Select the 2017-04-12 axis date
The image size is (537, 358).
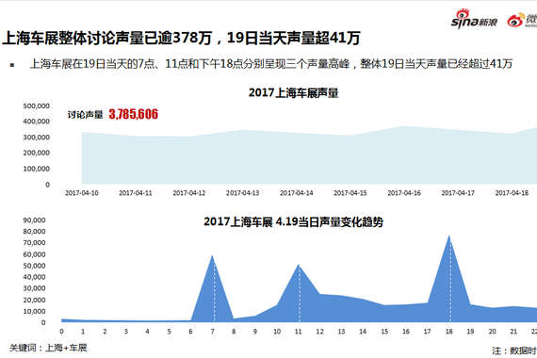(189, 193)
